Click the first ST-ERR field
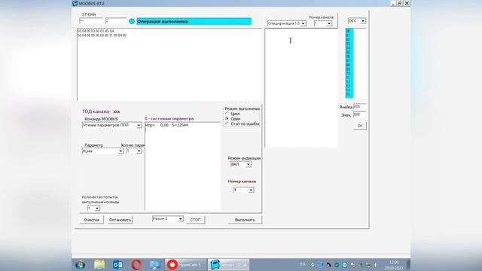The image size is (482, 271). (x=91, y=21)
